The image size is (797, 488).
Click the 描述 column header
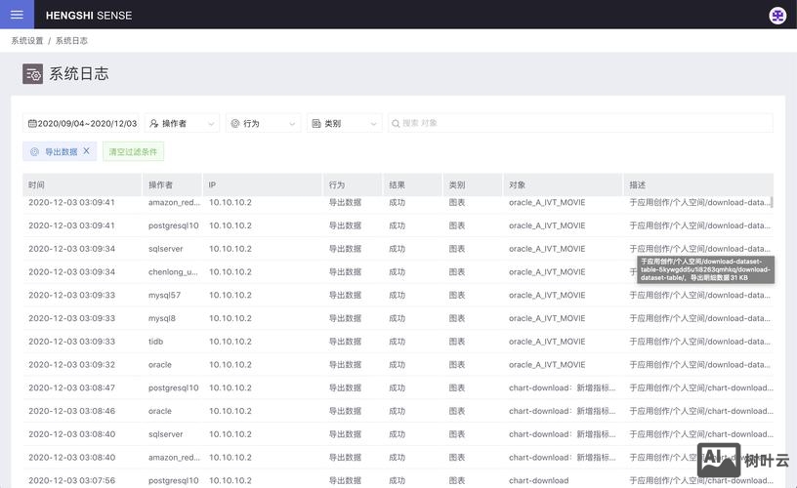click(x=638, y=184)
